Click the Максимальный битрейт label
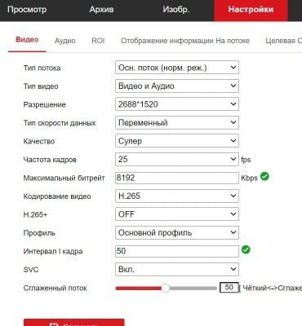Image resolution: width=302 pixels, height=326 pixels. [x=64, y=178]
